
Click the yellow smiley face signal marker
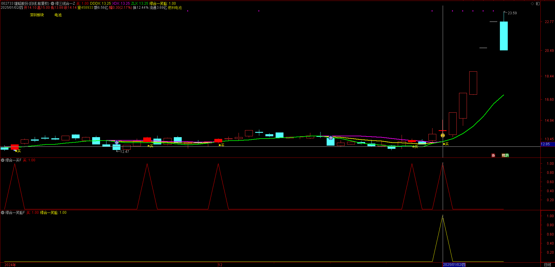(443, 135)
